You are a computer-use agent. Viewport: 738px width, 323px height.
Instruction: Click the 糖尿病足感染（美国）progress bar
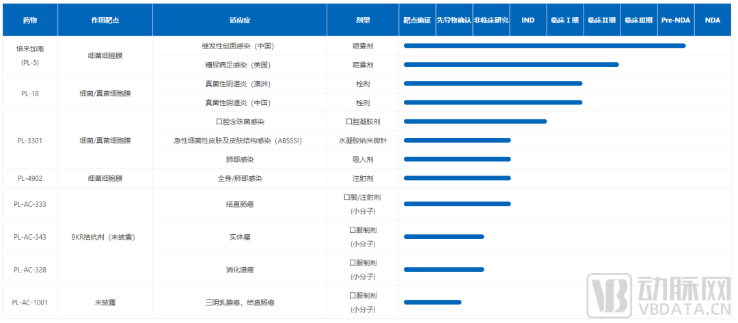(x=511, y=65)
